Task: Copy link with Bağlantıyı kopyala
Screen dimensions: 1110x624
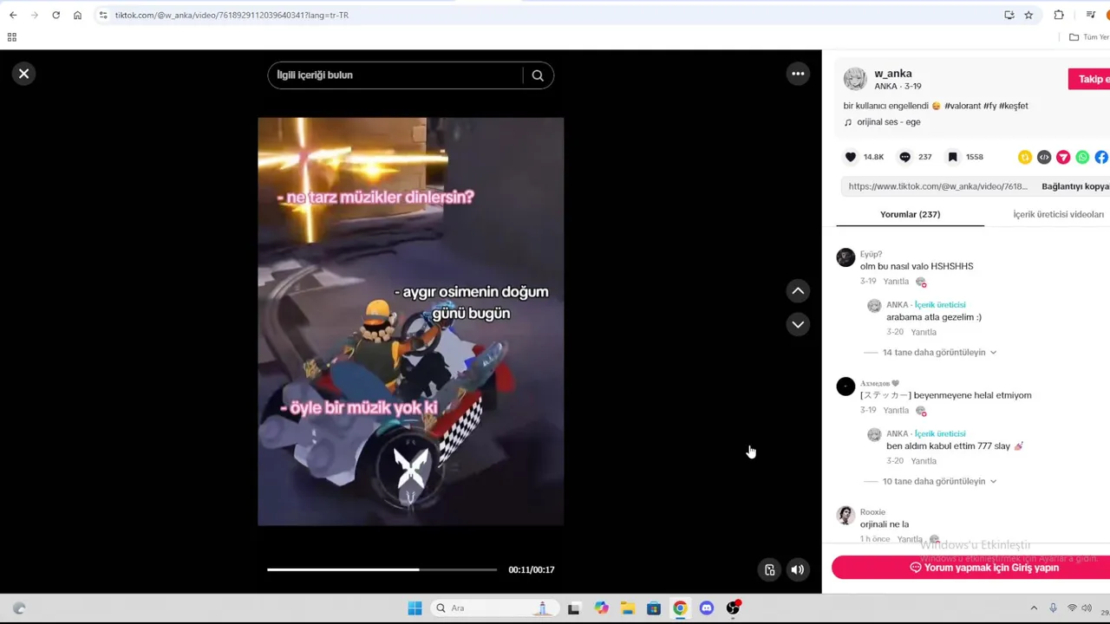Action: (x=1075, y=186)
